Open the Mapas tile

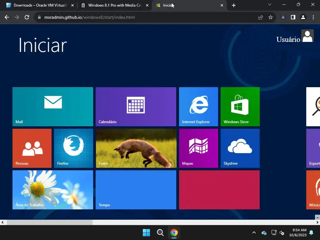pyautogui.click(x=198, y=148)
